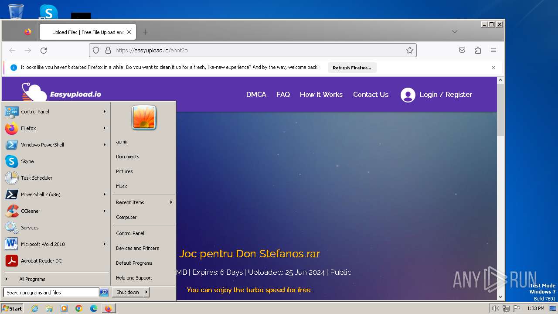Open Computer from Start menu

(126, 217)
